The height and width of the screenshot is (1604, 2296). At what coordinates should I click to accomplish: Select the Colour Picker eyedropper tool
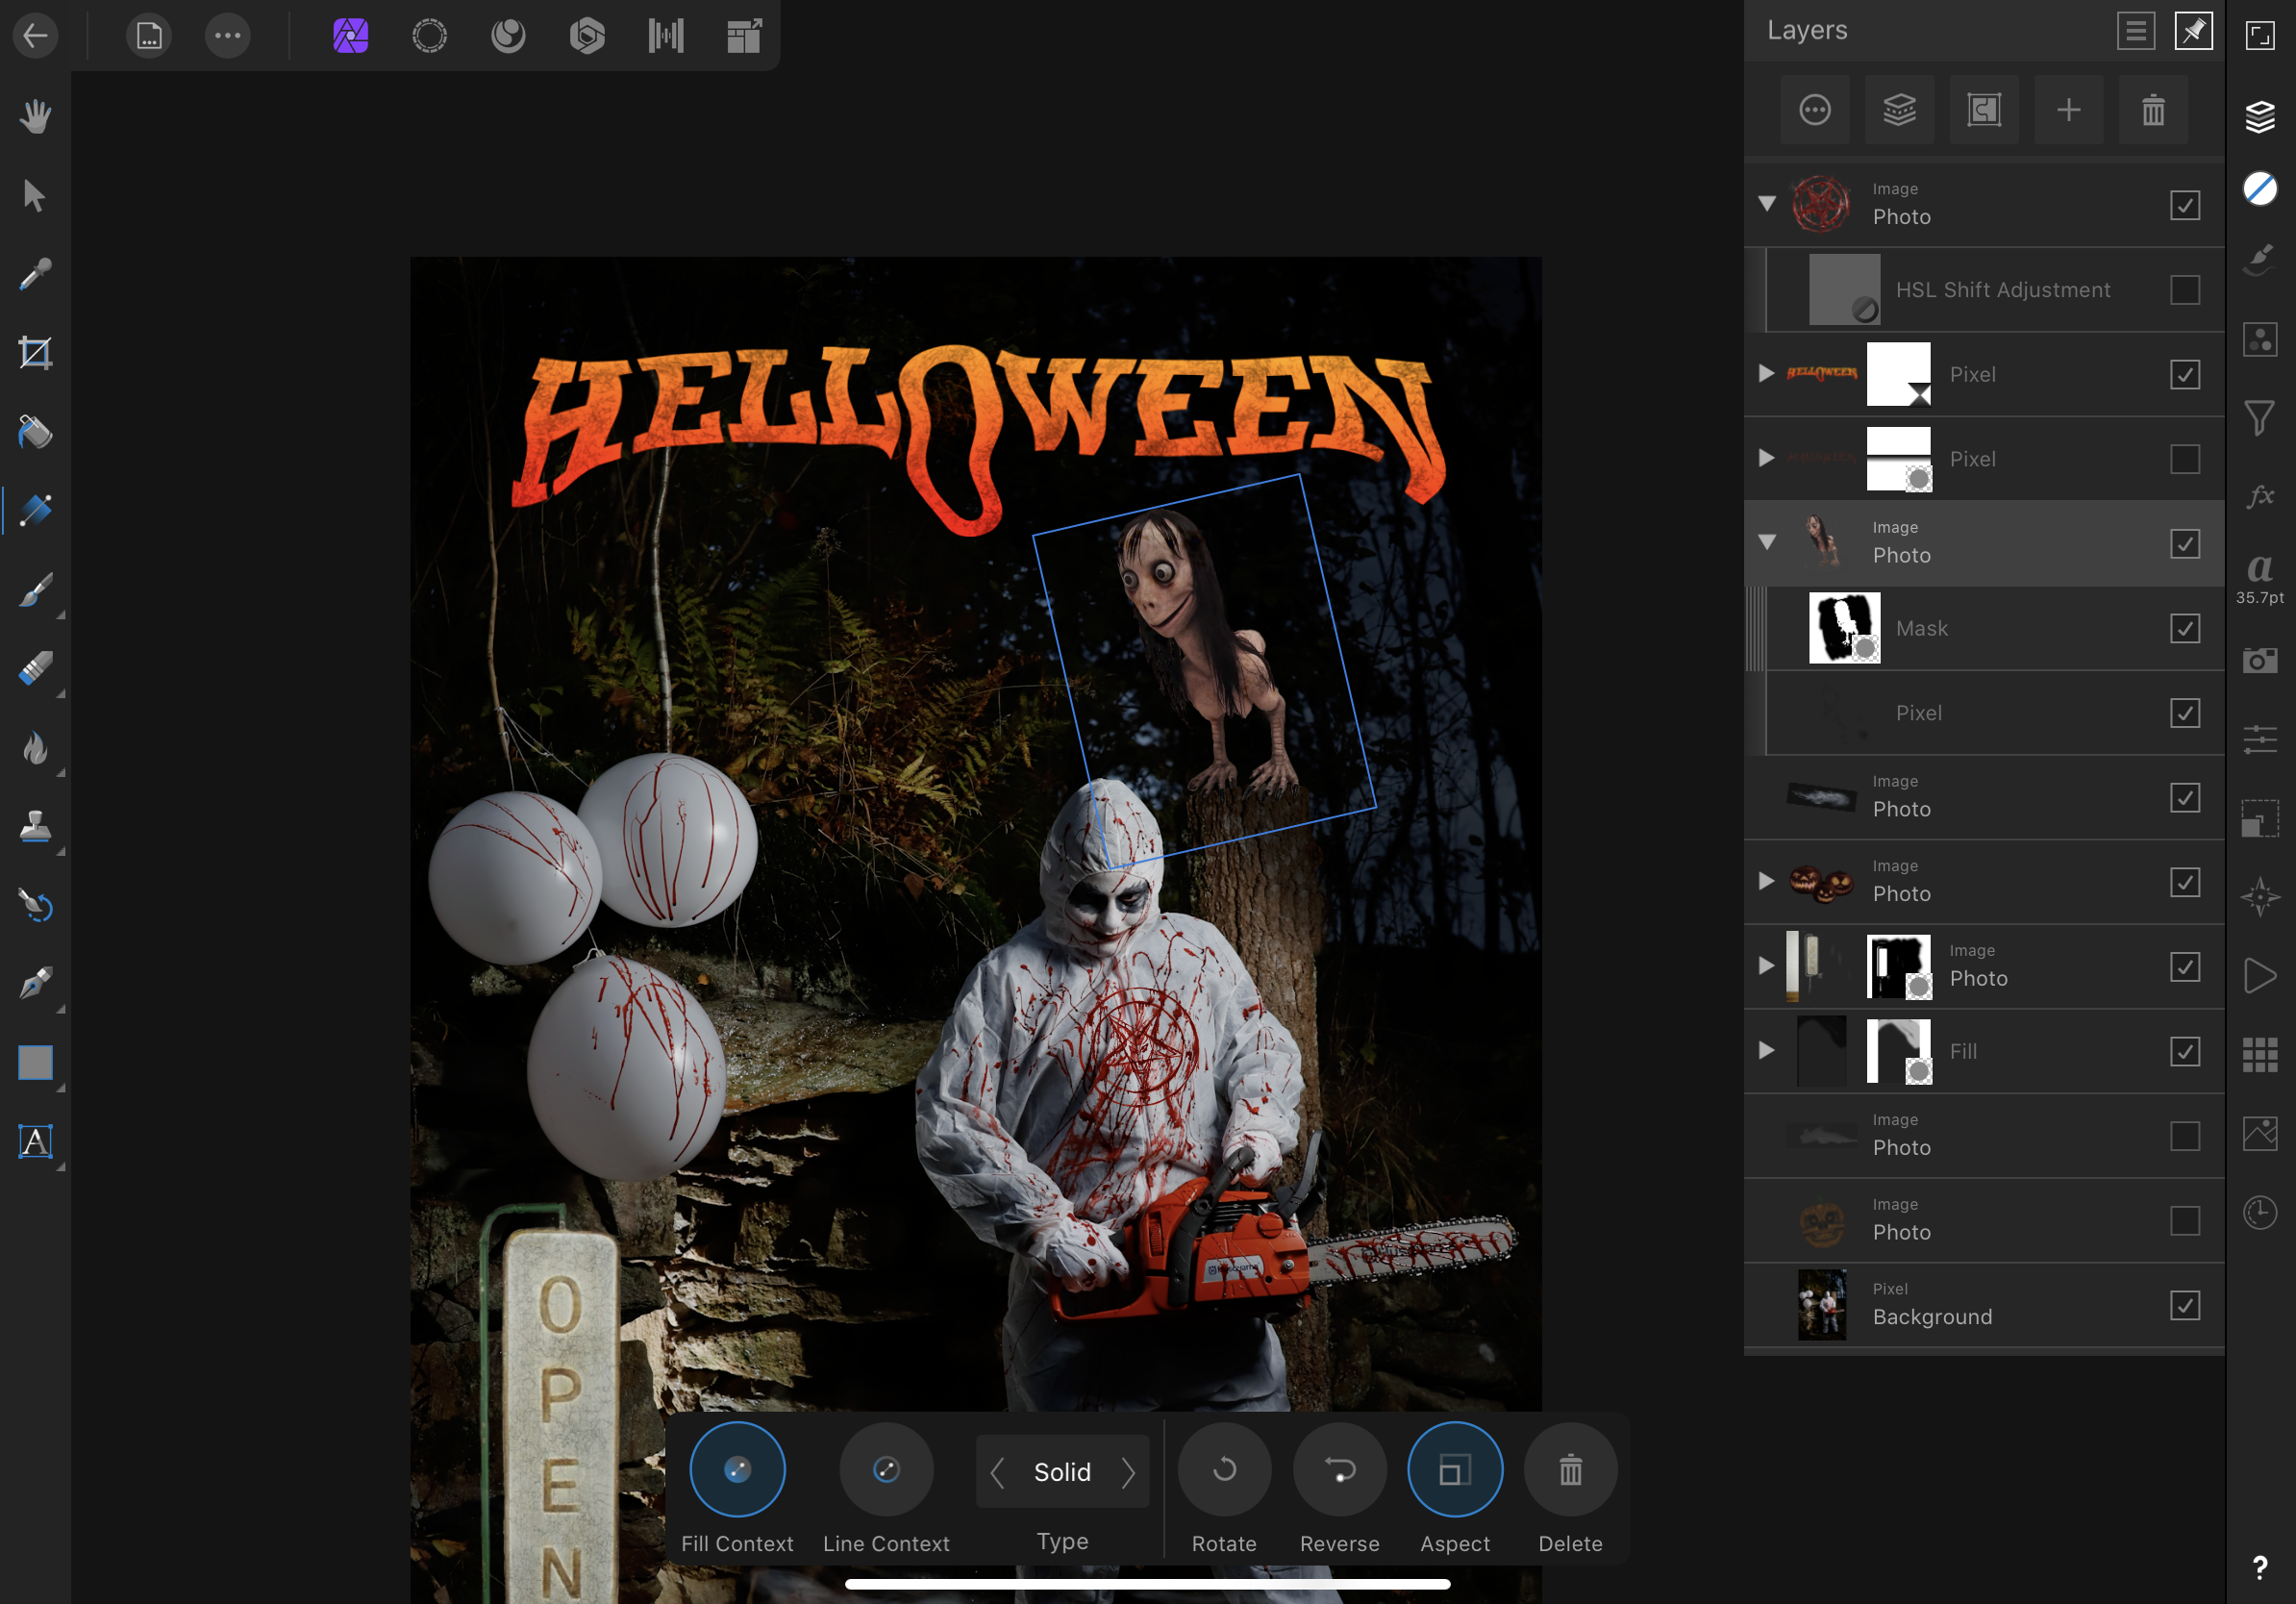(35, 274)
